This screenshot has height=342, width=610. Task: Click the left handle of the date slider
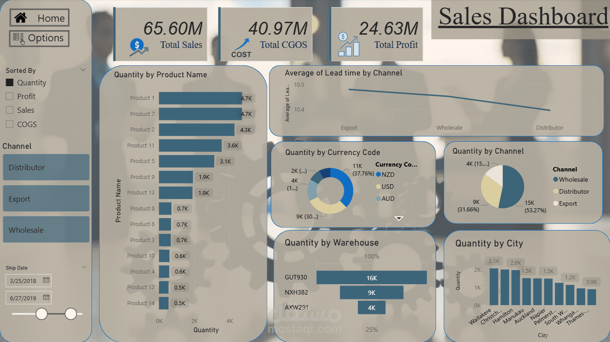pyautogui.click(x=41, y=314)
